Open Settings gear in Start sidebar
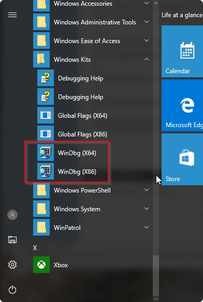 [12, 265]
